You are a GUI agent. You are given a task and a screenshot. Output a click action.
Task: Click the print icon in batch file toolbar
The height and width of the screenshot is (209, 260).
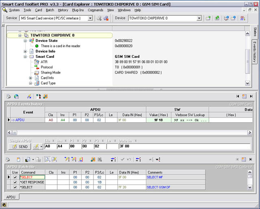8,159
